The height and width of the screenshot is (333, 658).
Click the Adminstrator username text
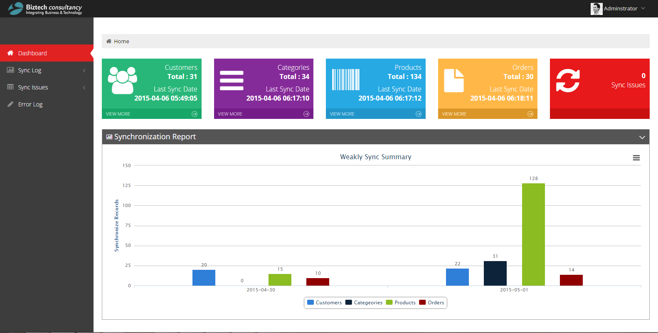(x=620, y=9)
